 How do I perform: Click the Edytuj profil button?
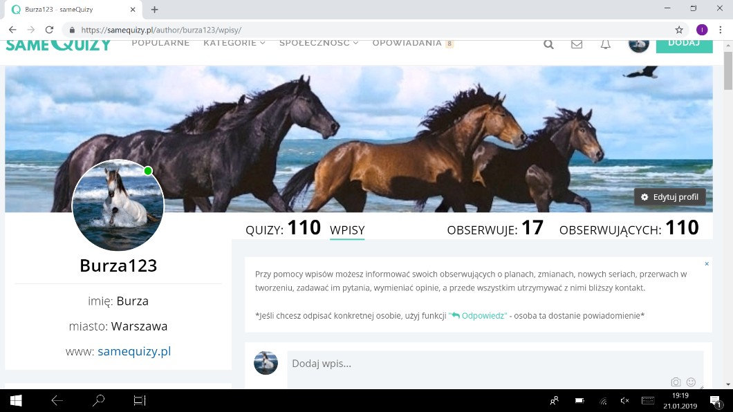(669, 197)
